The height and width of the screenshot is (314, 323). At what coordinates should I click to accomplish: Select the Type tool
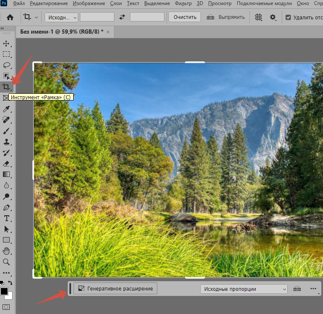click(x=6, y=218)
